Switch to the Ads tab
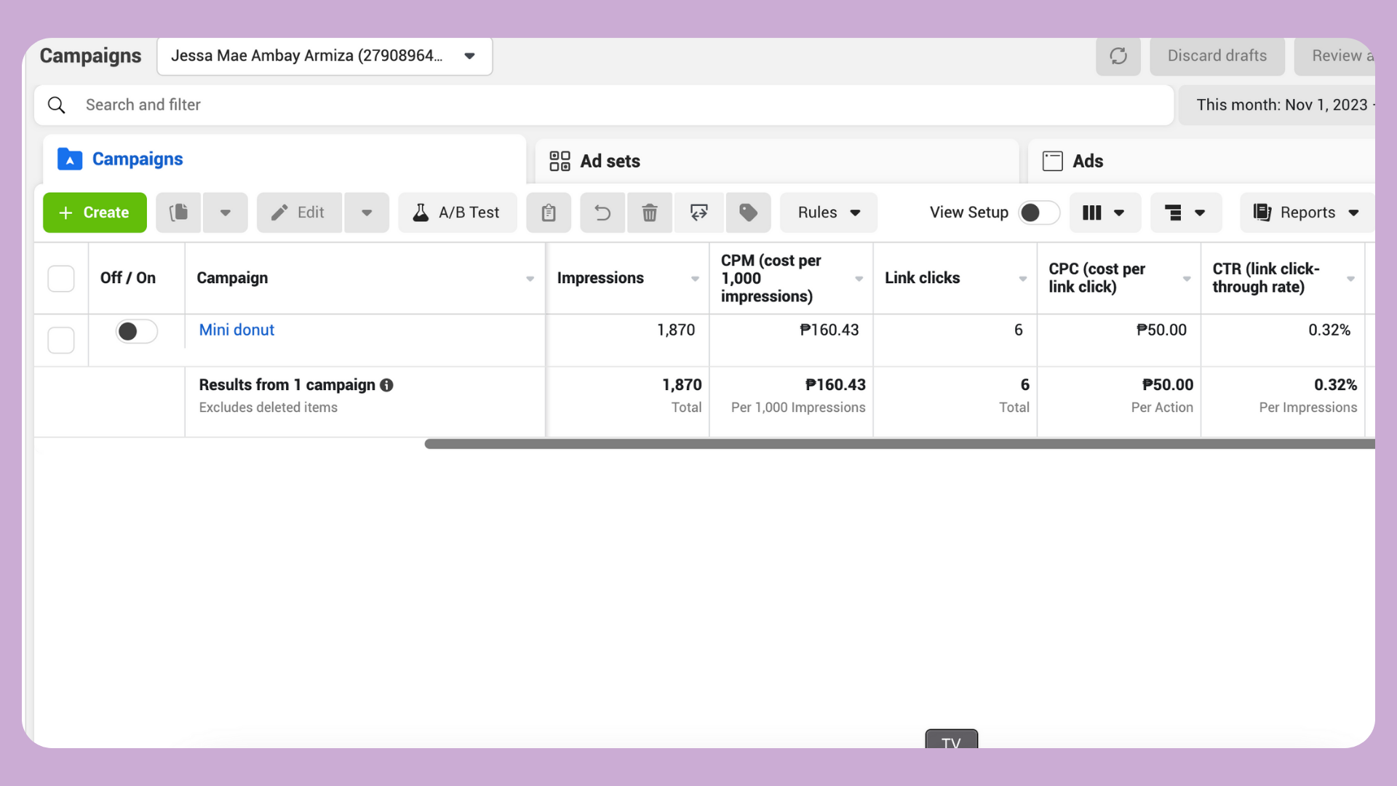Image resolution: width=1397 pixels, height=786 pixels. coord(1087,161)
